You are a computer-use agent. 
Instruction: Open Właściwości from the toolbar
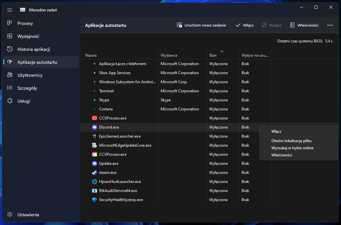pyautogui.click(x=304, y=25)
